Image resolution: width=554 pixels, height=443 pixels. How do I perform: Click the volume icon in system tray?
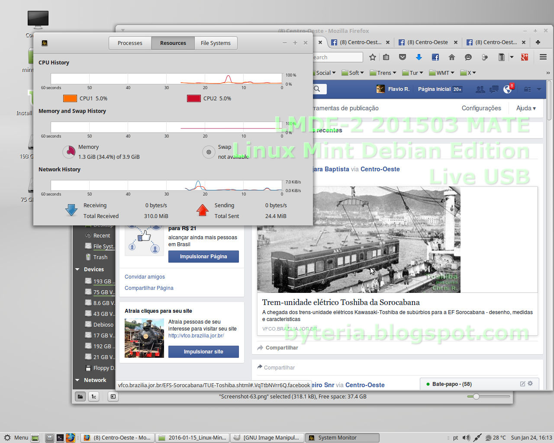tap(467, 437)
